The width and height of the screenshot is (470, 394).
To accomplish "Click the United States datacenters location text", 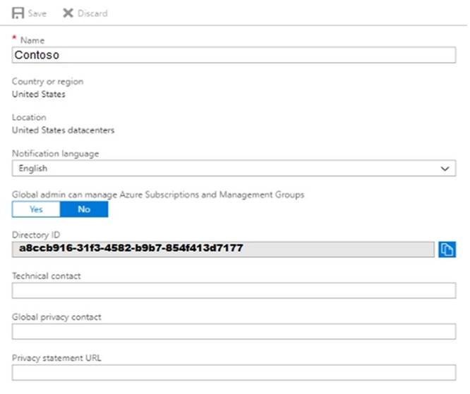I will [x=64, y=130].
